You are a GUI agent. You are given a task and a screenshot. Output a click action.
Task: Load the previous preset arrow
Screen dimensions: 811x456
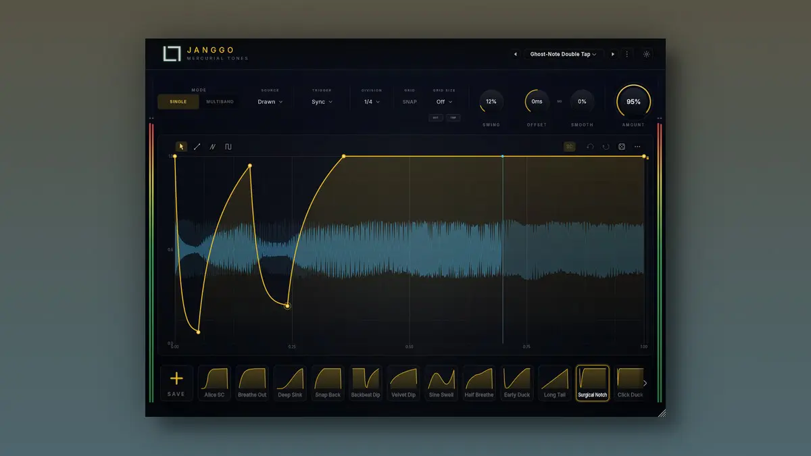515,54
